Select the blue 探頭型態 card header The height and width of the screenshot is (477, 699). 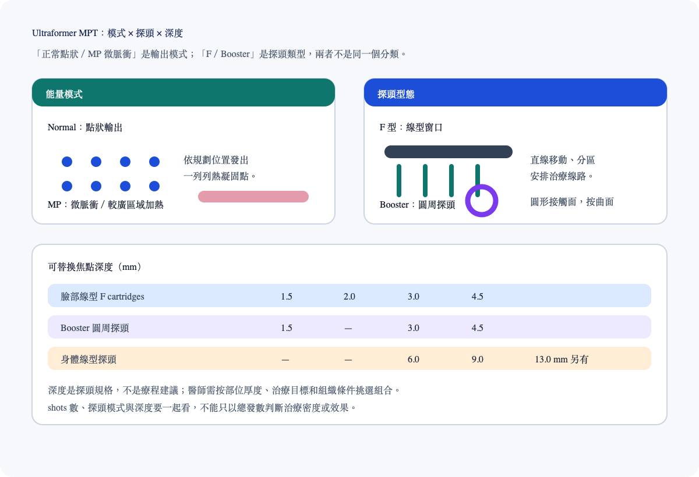click(x=516, y=92)
